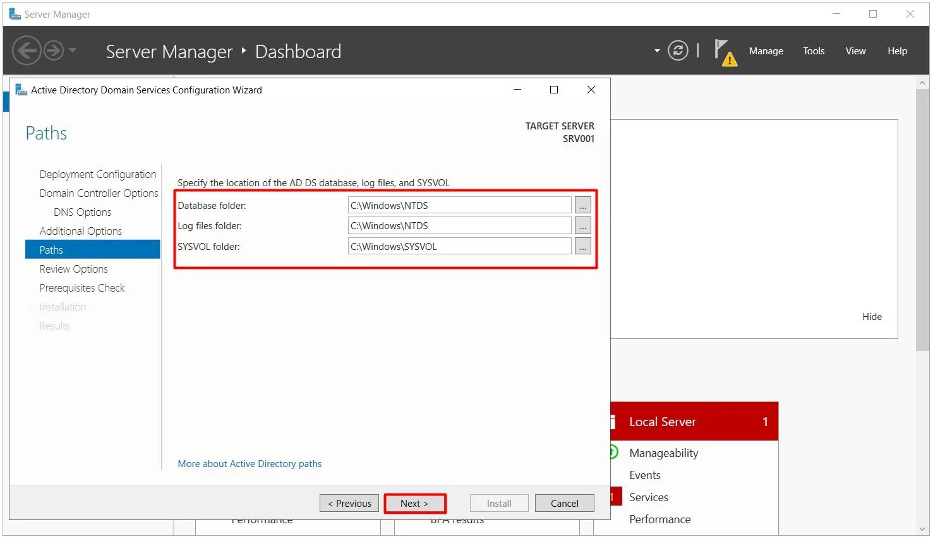Viewport: 933px width, 539px height.
Task: Click the Previous button
Action: click(x=349, y=503)
